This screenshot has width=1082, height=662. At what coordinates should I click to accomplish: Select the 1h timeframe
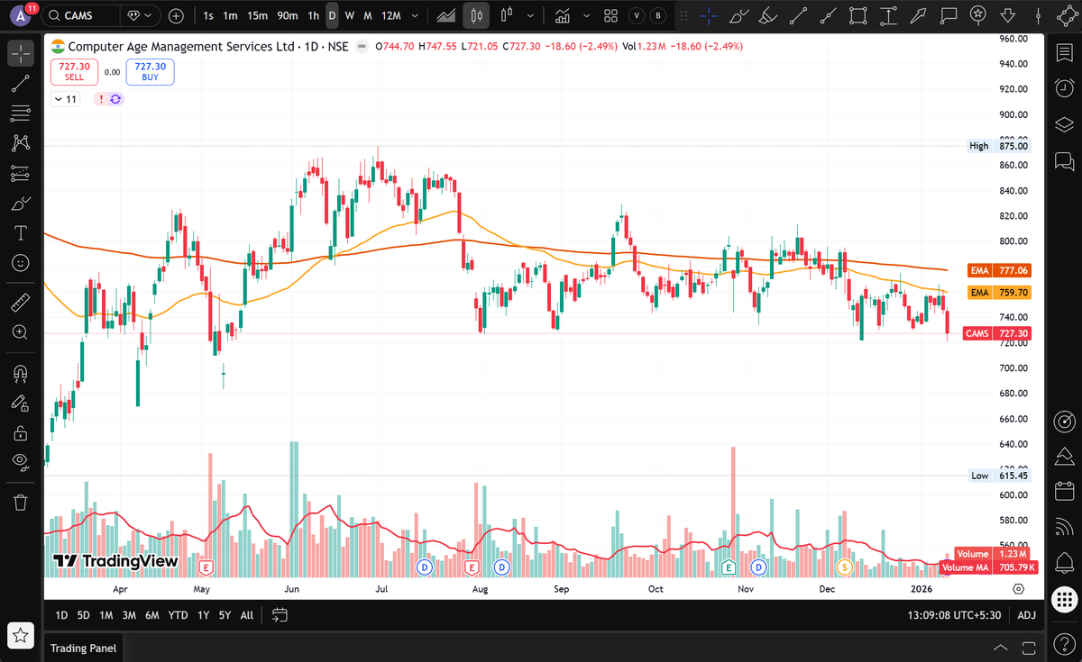click(x=314, y=15)
